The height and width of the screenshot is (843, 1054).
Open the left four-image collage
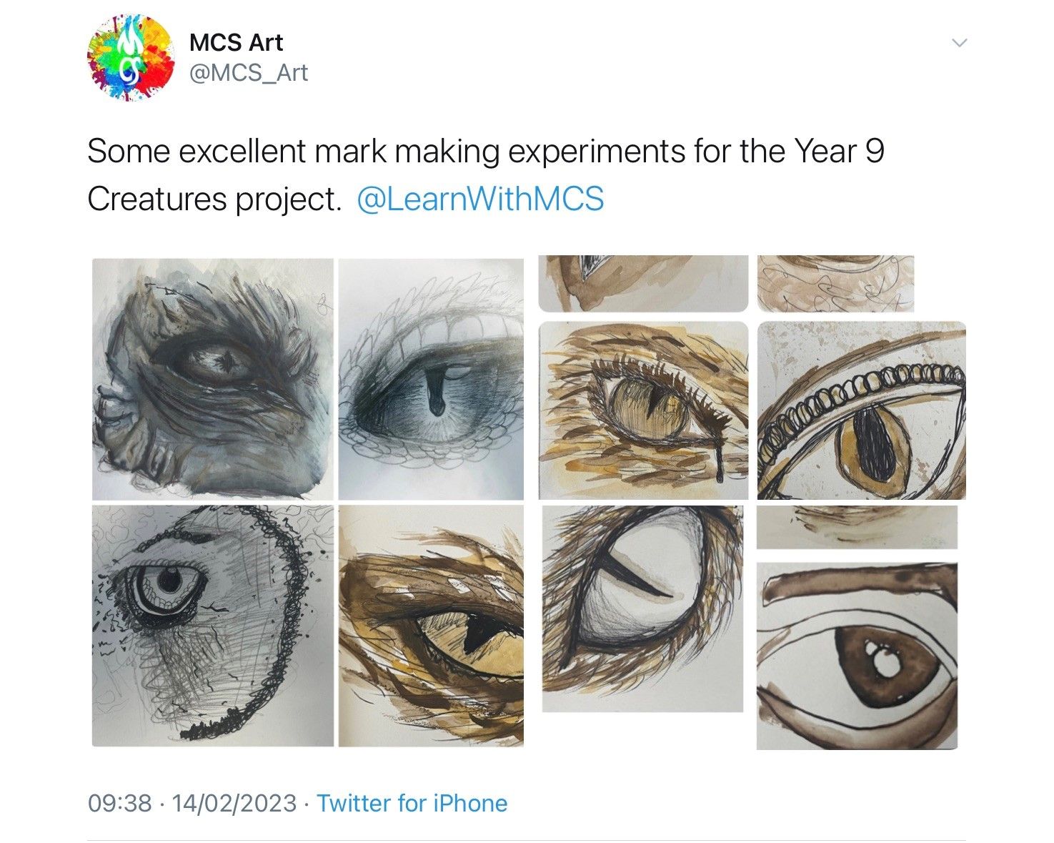pos(308,503)
